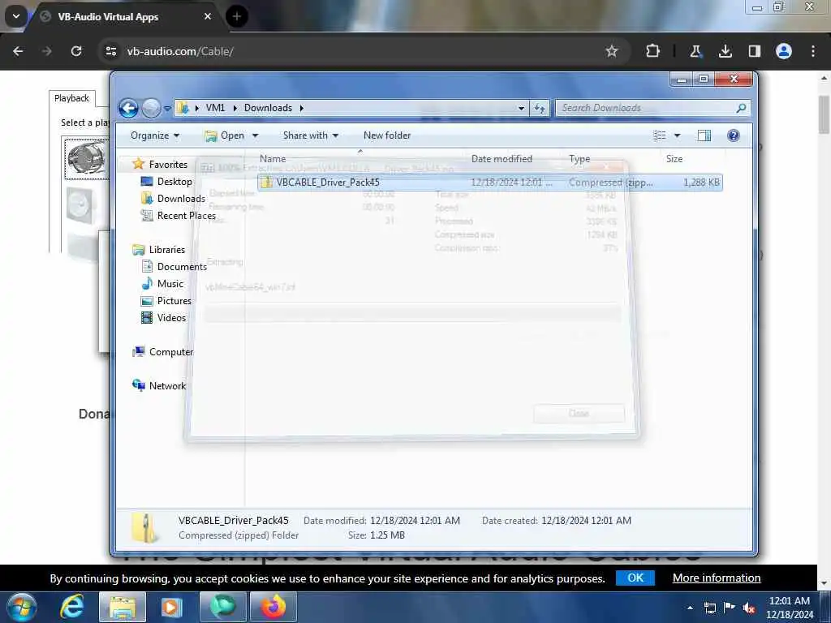831x623 pixels.
Task: View site information icon in address bar
Action: point(110,51)
